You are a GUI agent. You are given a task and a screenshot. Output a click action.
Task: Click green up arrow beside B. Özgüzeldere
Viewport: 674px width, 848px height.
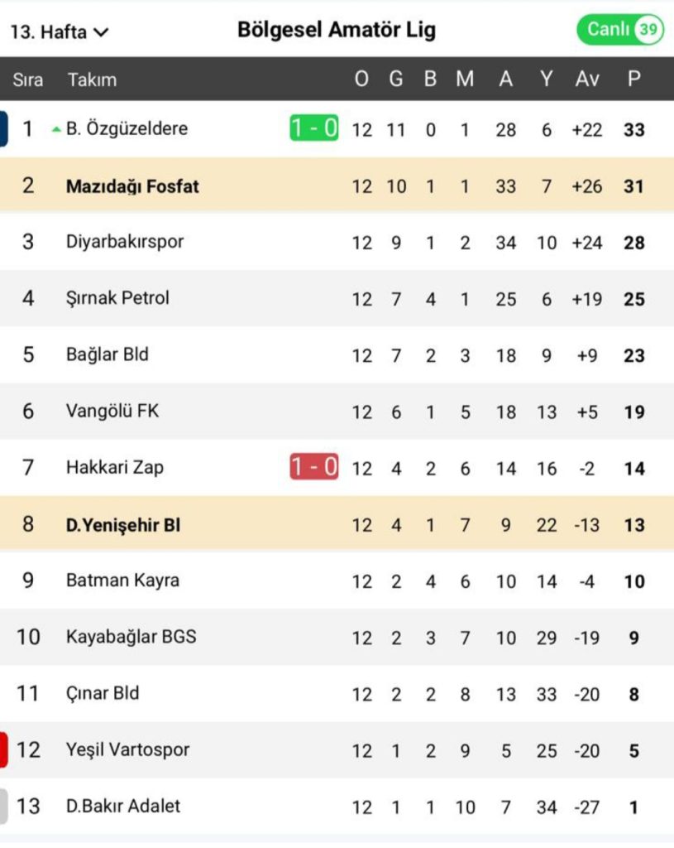pyautogui.click(x=55, y=129)
